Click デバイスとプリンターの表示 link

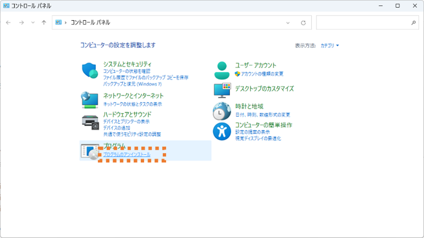point(126,122)
